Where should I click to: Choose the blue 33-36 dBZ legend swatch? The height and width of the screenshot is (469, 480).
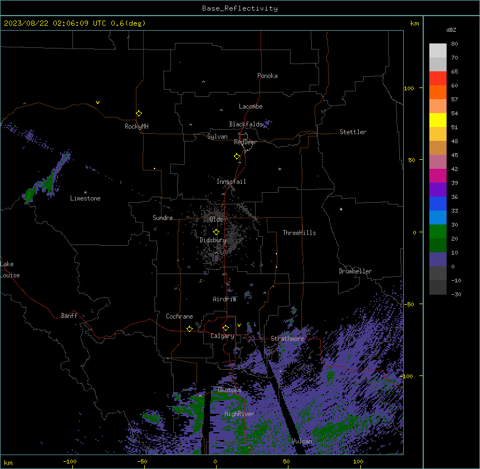[x=438, y=203]
